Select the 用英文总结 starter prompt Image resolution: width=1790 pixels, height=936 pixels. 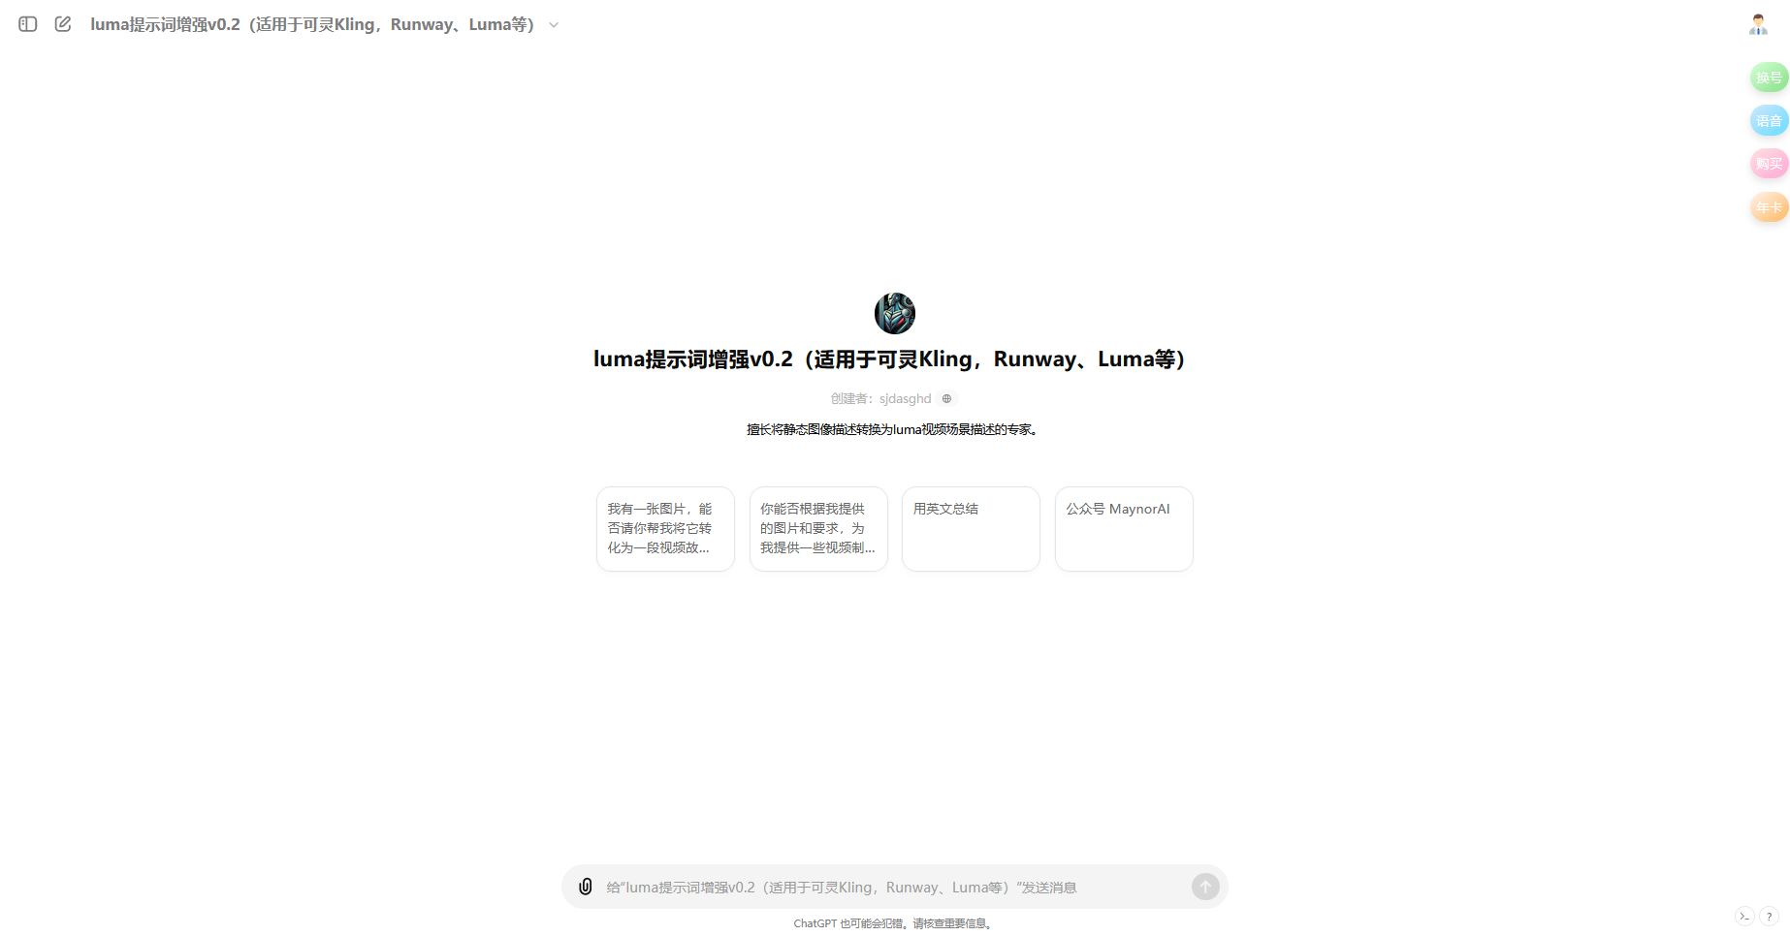tap(971, 528)
